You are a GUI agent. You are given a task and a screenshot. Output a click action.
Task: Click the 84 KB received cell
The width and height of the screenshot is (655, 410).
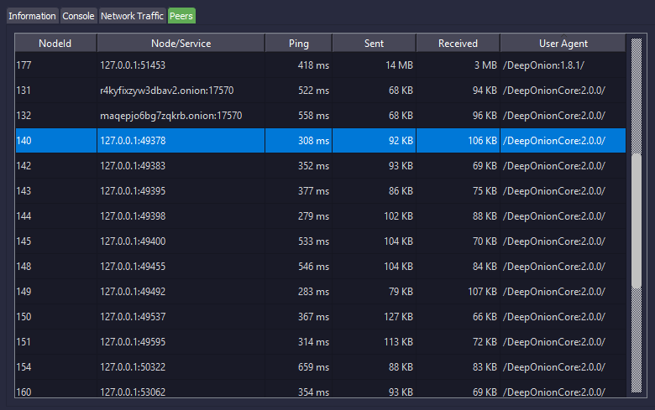458,266
